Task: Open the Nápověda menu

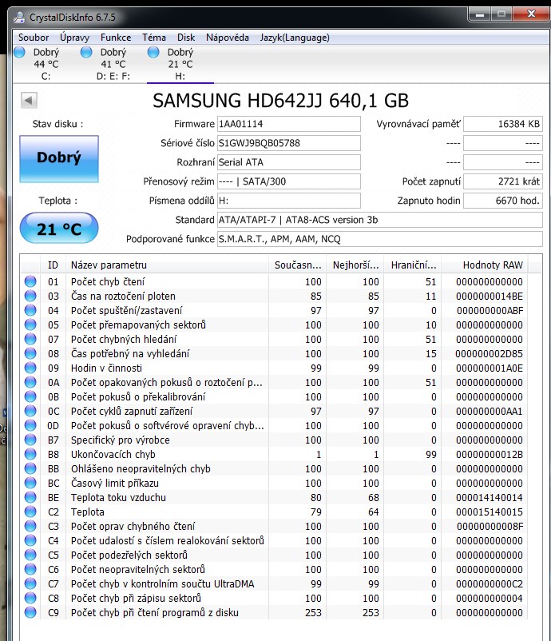Action: [x=227, y=38]
